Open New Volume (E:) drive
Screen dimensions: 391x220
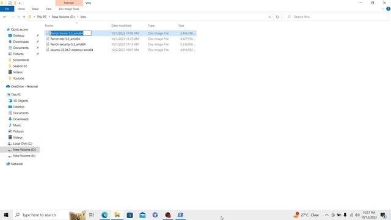click(x=24, y=156)
